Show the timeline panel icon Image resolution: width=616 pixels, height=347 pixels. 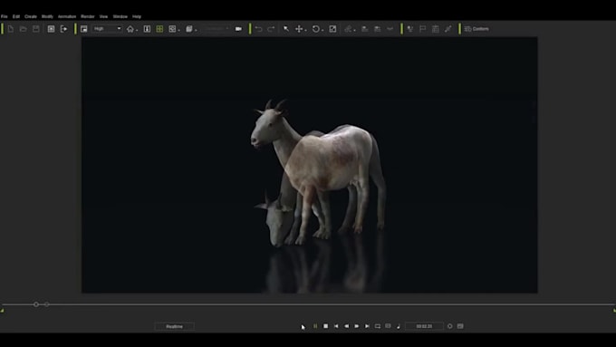460,326
